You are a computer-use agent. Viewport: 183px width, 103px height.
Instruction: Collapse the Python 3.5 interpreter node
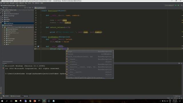(x=3, y=27)
